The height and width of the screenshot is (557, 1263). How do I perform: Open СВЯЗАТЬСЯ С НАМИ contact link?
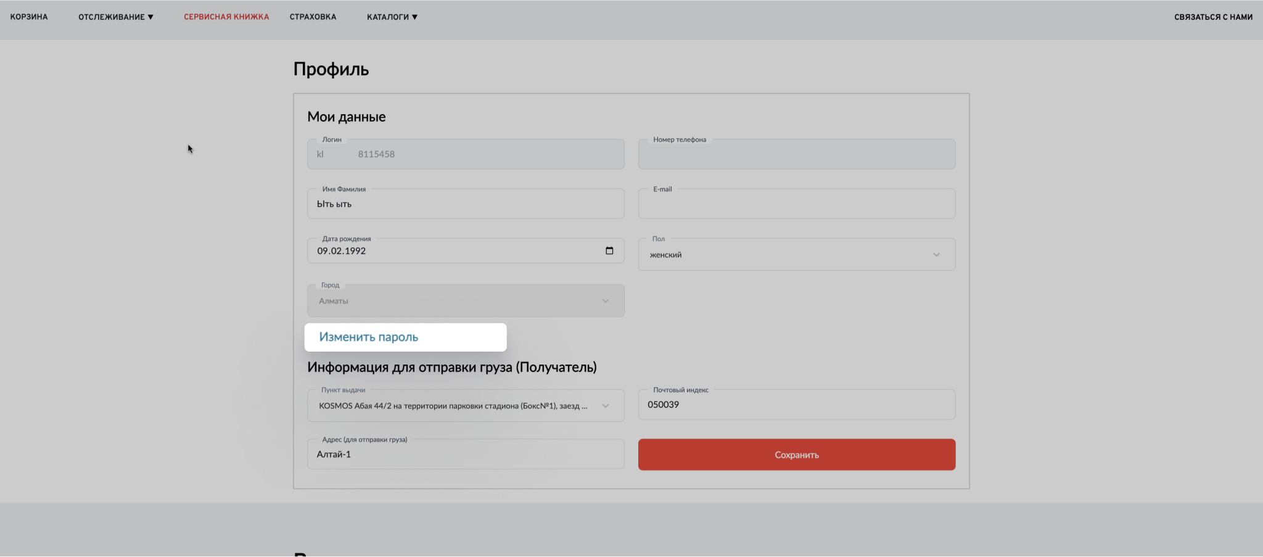(x=1213, y=17)
